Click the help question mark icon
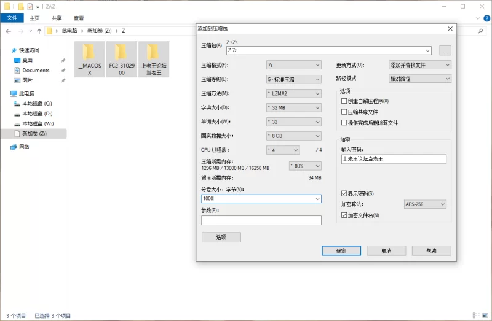 click(486, 18)
